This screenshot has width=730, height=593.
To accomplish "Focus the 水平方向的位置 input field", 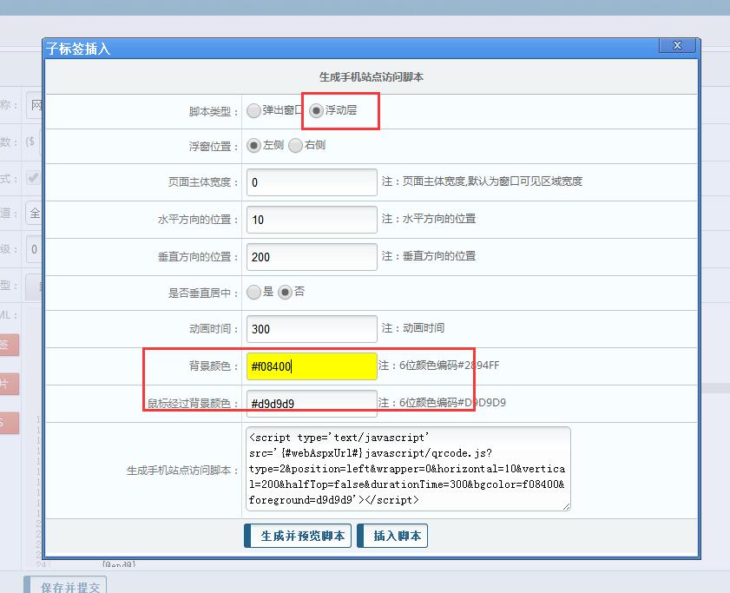I will pos(312,220).
